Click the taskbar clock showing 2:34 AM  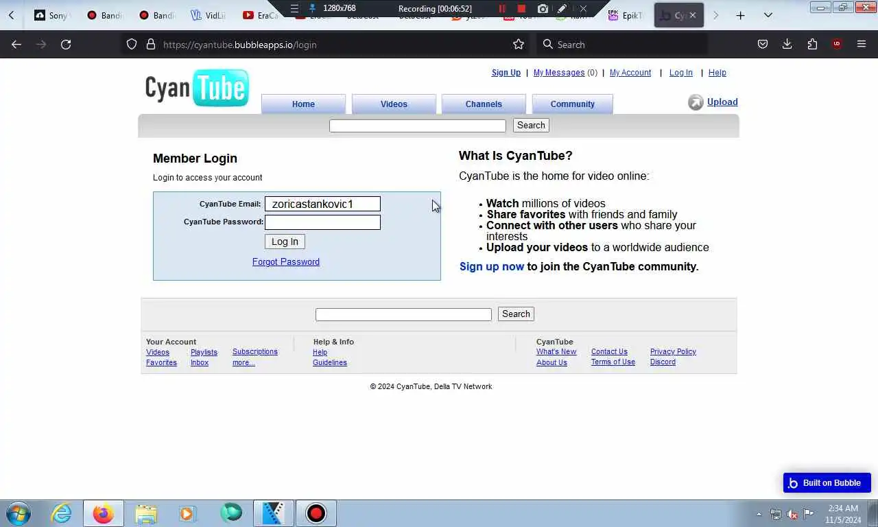tap(843, 514)
